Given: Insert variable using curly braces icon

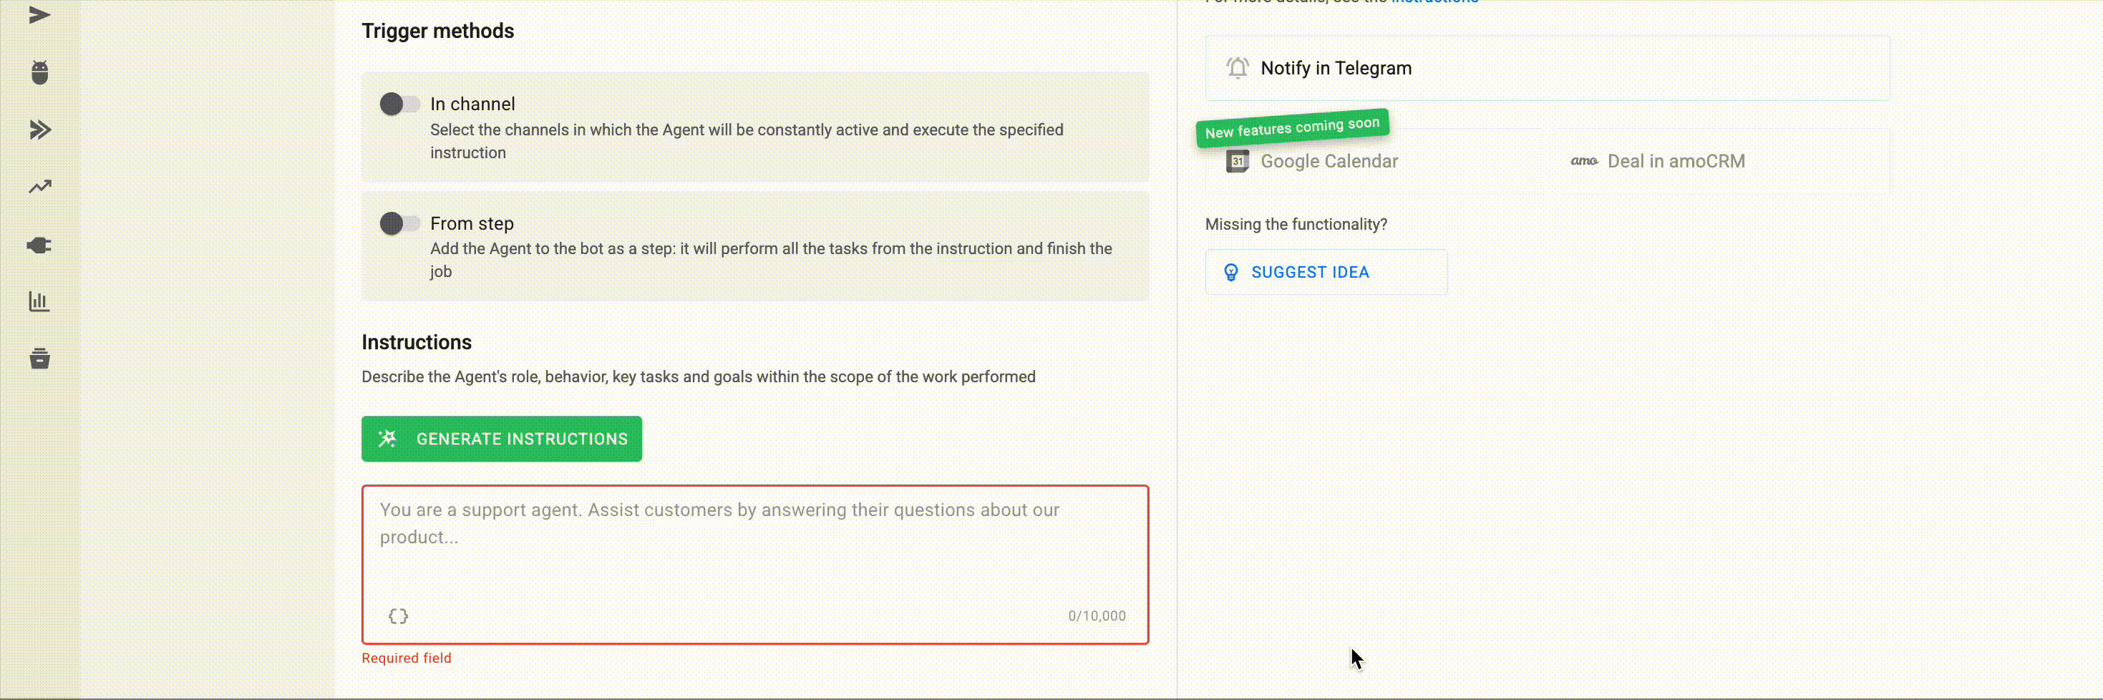Looking at the screenshot, I should pyautogui.click(x=397, y=616).
